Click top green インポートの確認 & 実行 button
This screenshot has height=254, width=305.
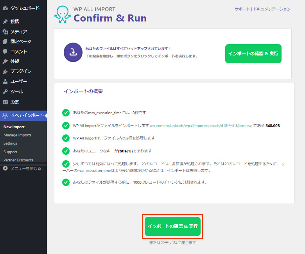pos(253,54)
